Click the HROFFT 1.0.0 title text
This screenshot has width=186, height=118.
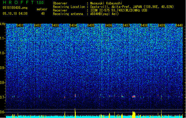coord(23,2)
